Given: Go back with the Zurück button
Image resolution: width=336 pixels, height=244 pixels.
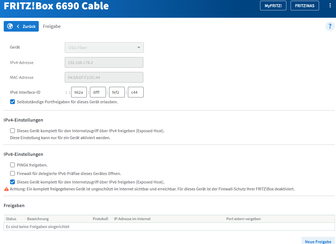Looking at the screenshot, I should (x=21, y=26).
